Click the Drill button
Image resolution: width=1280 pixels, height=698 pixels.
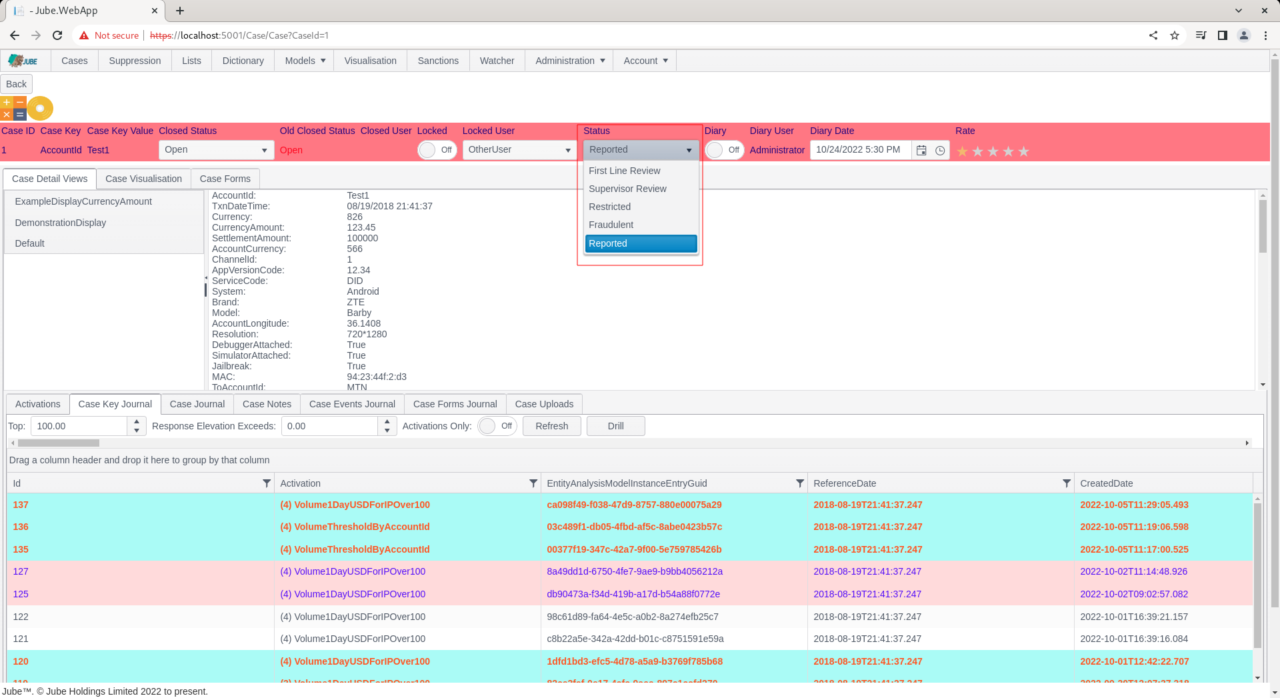(x=616, y=426)
